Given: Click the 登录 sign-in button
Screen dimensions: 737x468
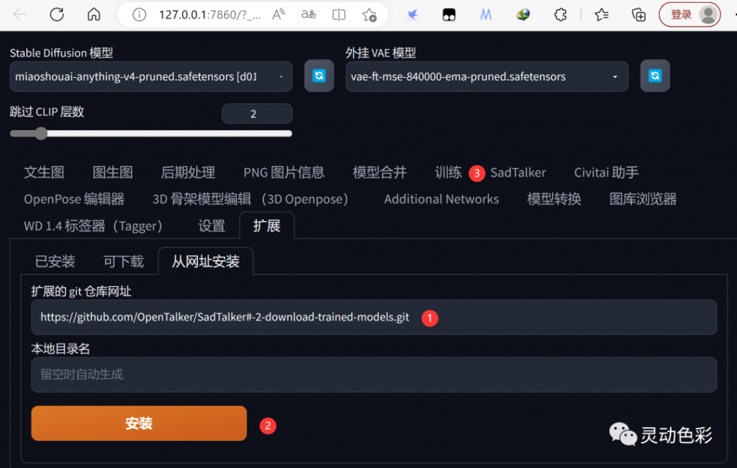Looking at the screenshot, I should coord(689,15).
